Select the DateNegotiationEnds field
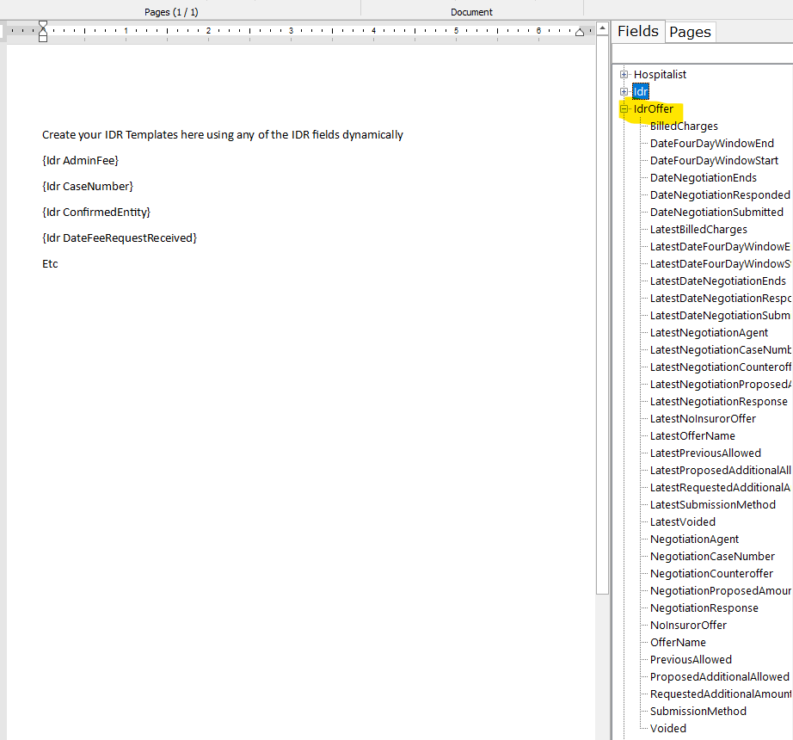793x740 pixels. click(703, 178)
